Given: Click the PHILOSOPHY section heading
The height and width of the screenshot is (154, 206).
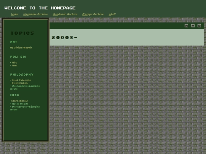Looking at the screenshot, I should point(22,75).
